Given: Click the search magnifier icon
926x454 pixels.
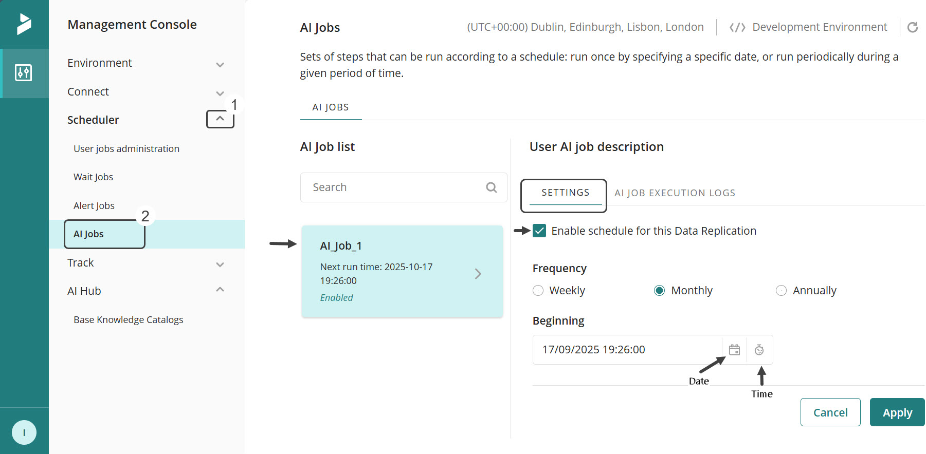Looking at the screenshot, I should tap(491, 187).
